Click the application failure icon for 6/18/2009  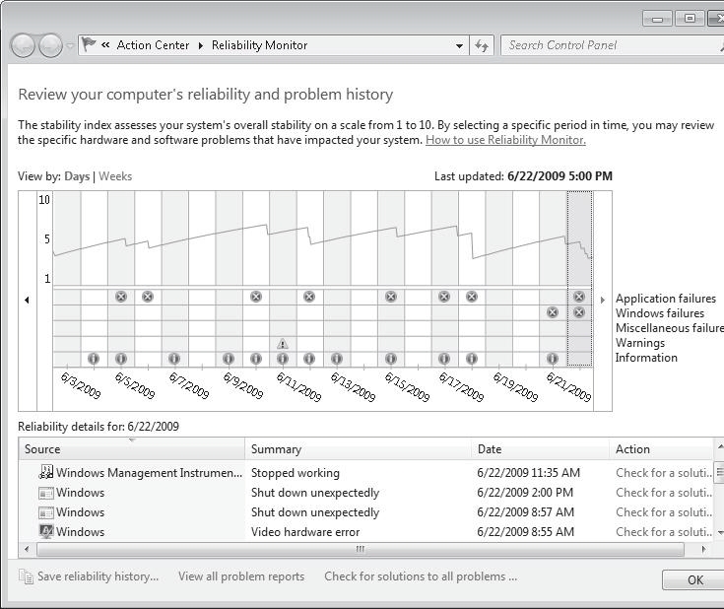coord(472,297)
